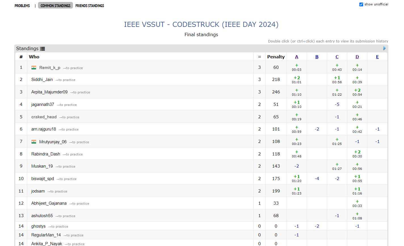Switch to Friends Standings tab

(x=90, y=6)
